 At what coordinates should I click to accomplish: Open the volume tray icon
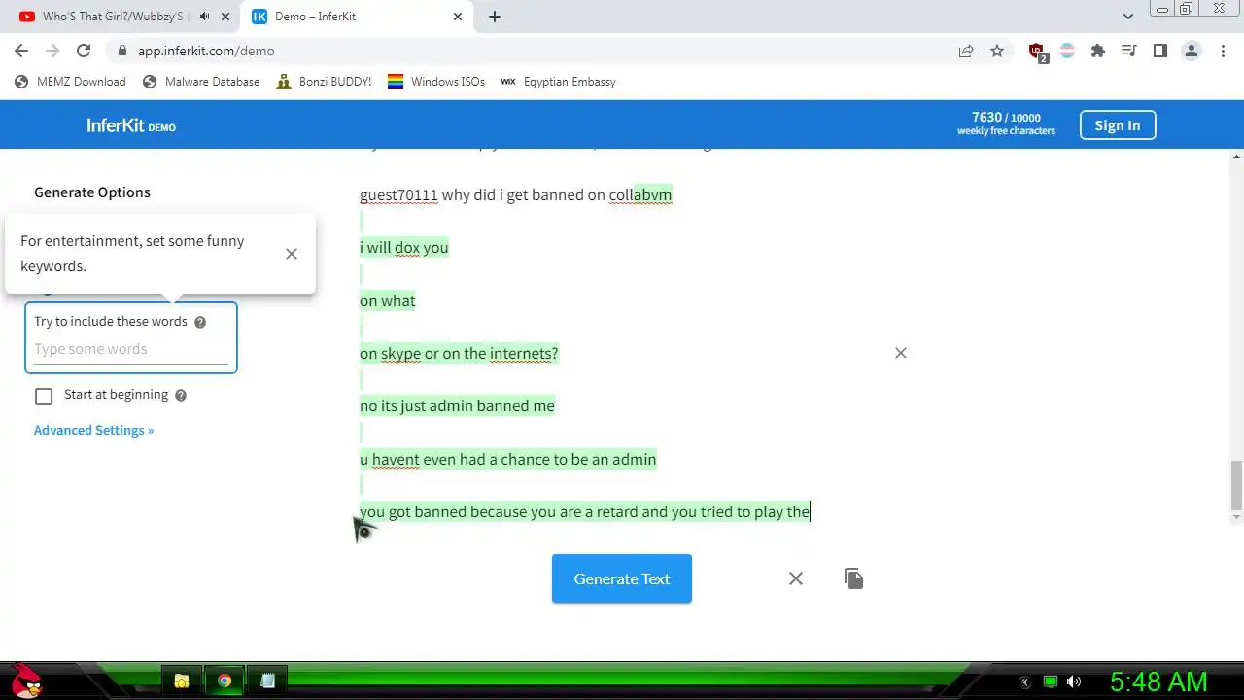coord(1074,682)
